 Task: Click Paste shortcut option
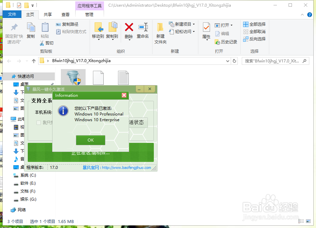(x=71, y=32)
